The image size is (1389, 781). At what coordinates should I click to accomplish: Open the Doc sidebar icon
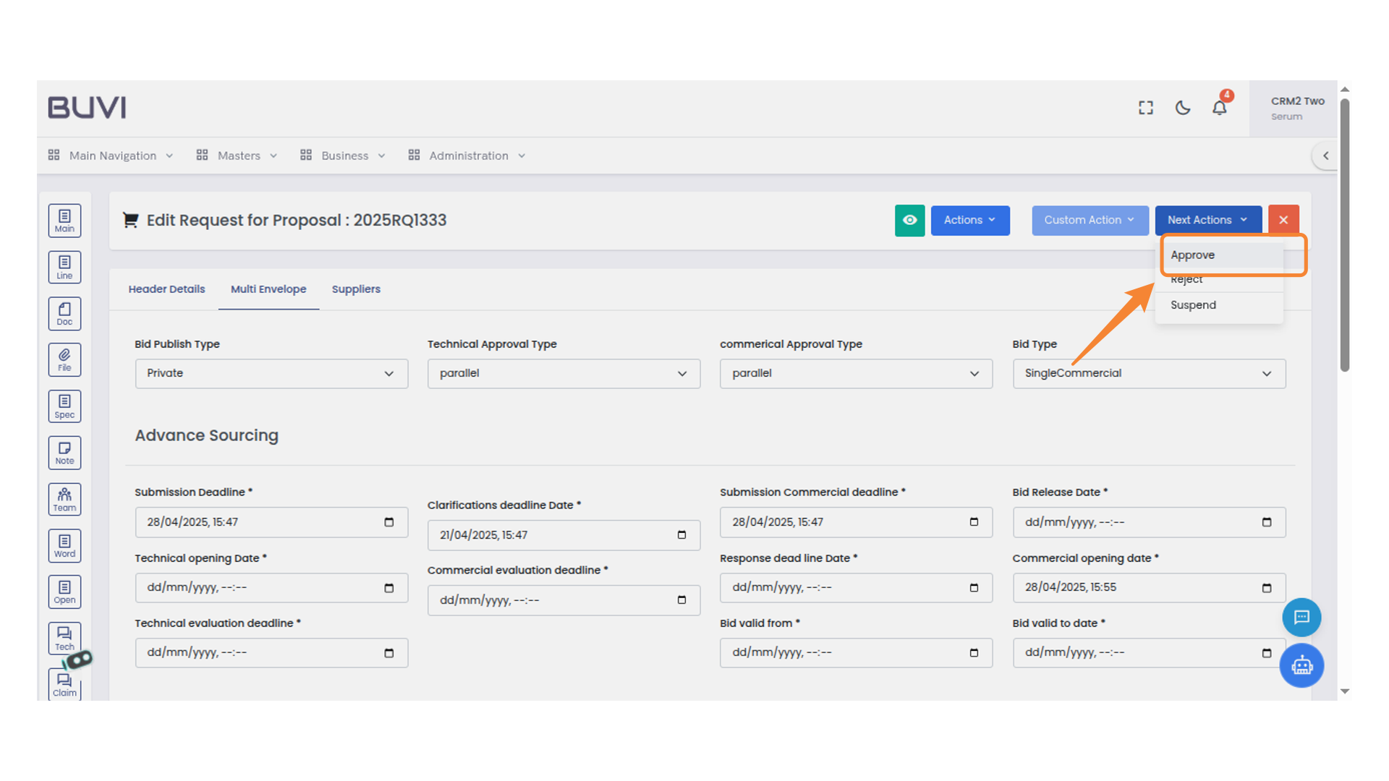click(x=64, y=314)
